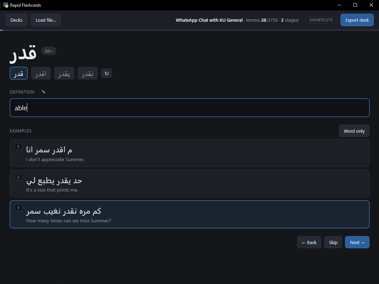Viewport: 379px width, 284px height.
Task: Select the يقدر word form chip
Action: (x=64, y=73)
